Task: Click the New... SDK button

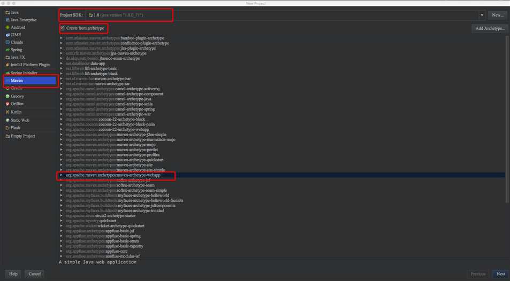Action: coord(497,15)
